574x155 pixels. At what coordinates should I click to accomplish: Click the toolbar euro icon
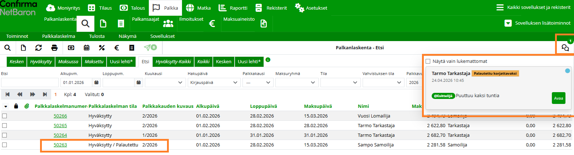pos(117,48)
